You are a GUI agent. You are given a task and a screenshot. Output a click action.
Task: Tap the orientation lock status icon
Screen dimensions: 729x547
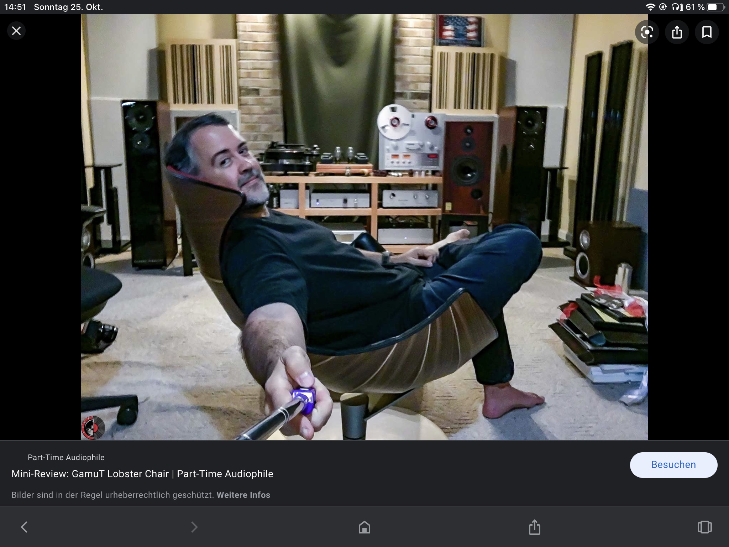click(x=663, y=7)
